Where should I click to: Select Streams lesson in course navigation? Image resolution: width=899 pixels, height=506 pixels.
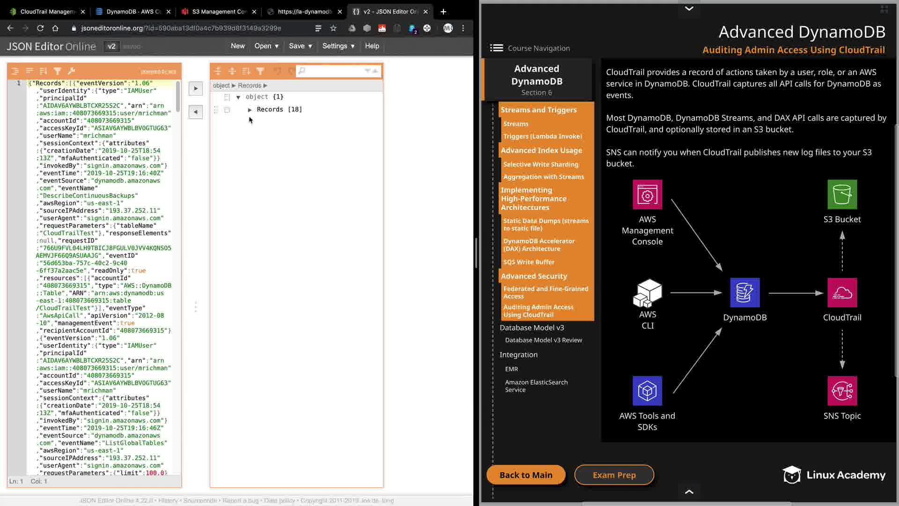tap(516, 124)
